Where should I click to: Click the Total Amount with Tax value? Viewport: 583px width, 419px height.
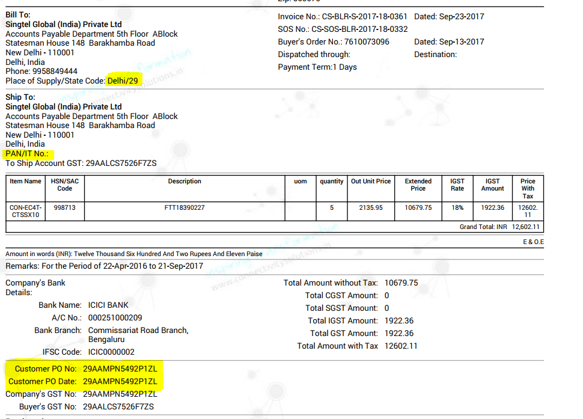pos(401,346)
